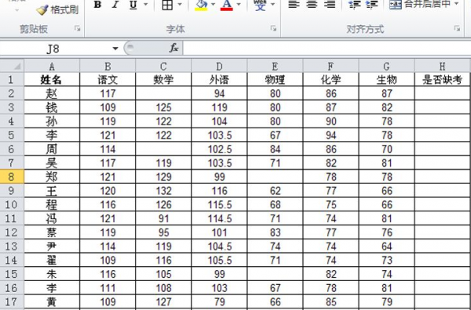The width and height of the screenshot is (471, 310).
Task: Expand the small arrow left of 格式刷
Action: point(16,10)
